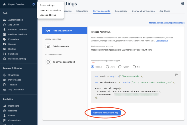Click the Hosting globe icon
The height and width of the screenshot is (125, 187).
click(x=4, y=49)
